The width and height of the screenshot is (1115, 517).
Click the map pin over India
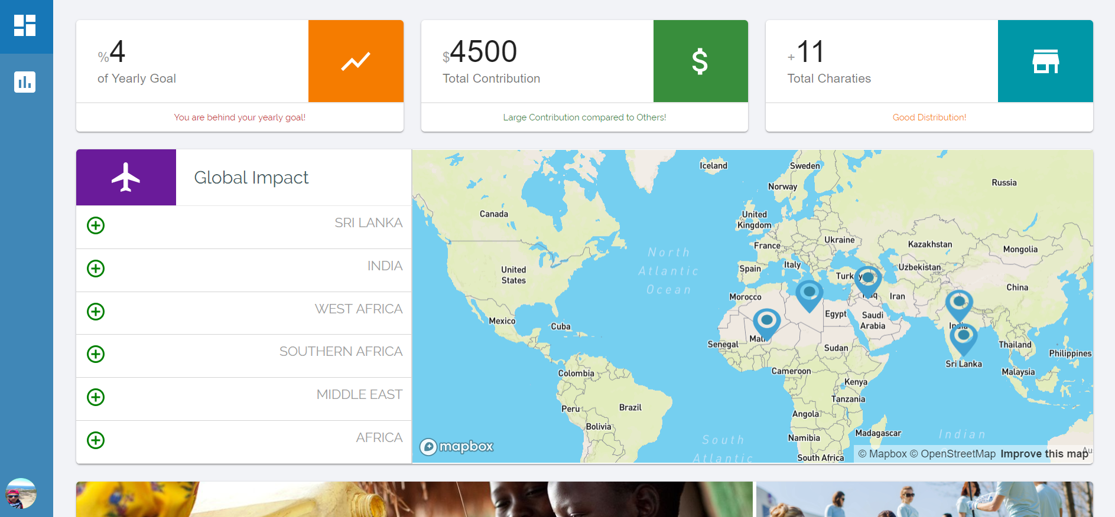pyautogui.click(x=958, y=305)
